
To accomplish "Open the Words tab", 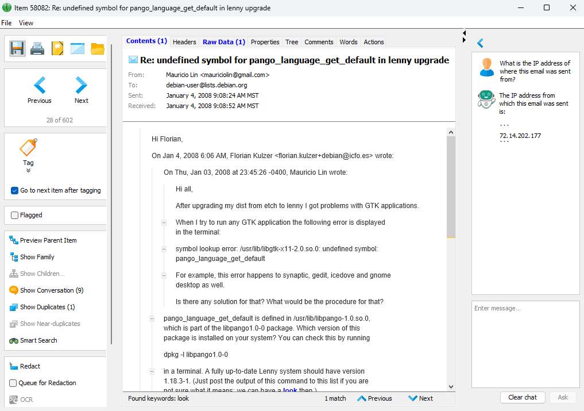I will click(348, 42).
